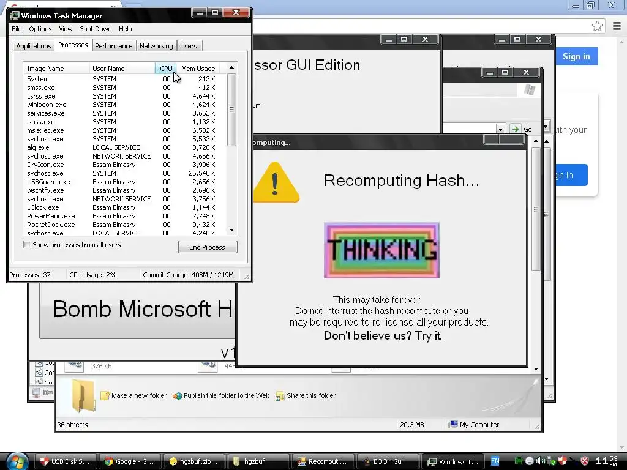Open the Chrome hamburger menu
Screen dimensions: 627x470
617,26
